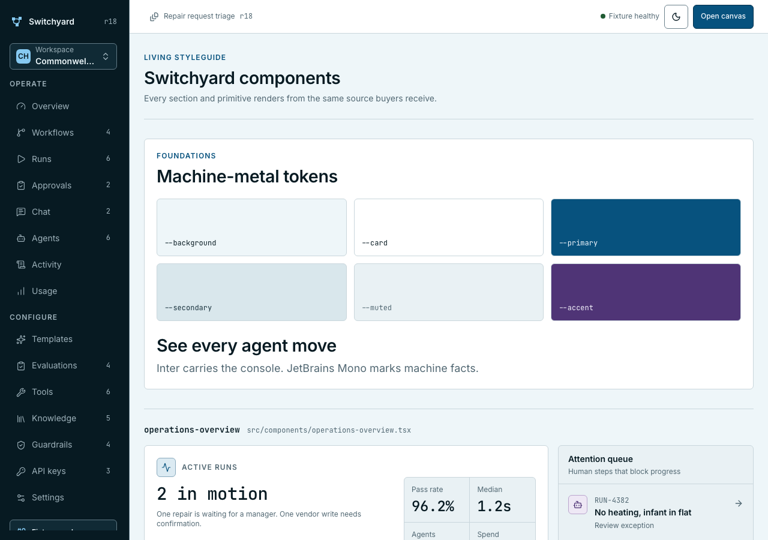The height and width of the screenshot is (540, 768).
Task: Click the --primary color swatch
Action: [x=646, y=227]
